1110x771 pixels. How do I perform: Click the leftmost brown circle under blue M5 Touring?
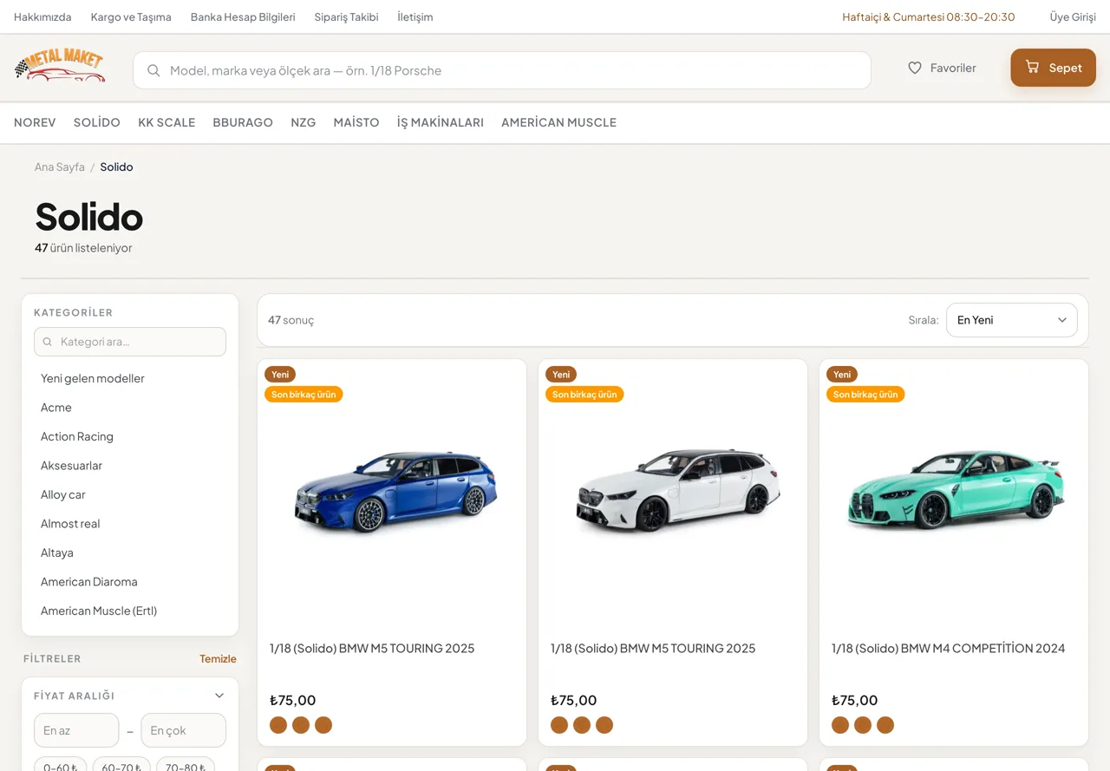tap(278, 725)
